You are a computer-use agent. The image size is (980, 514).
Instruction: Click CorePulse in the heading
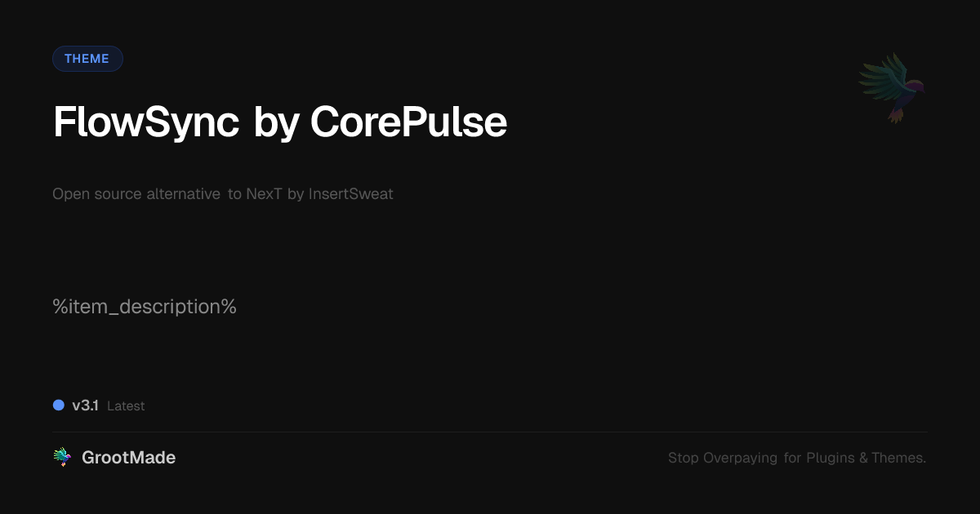coord(408,122)
